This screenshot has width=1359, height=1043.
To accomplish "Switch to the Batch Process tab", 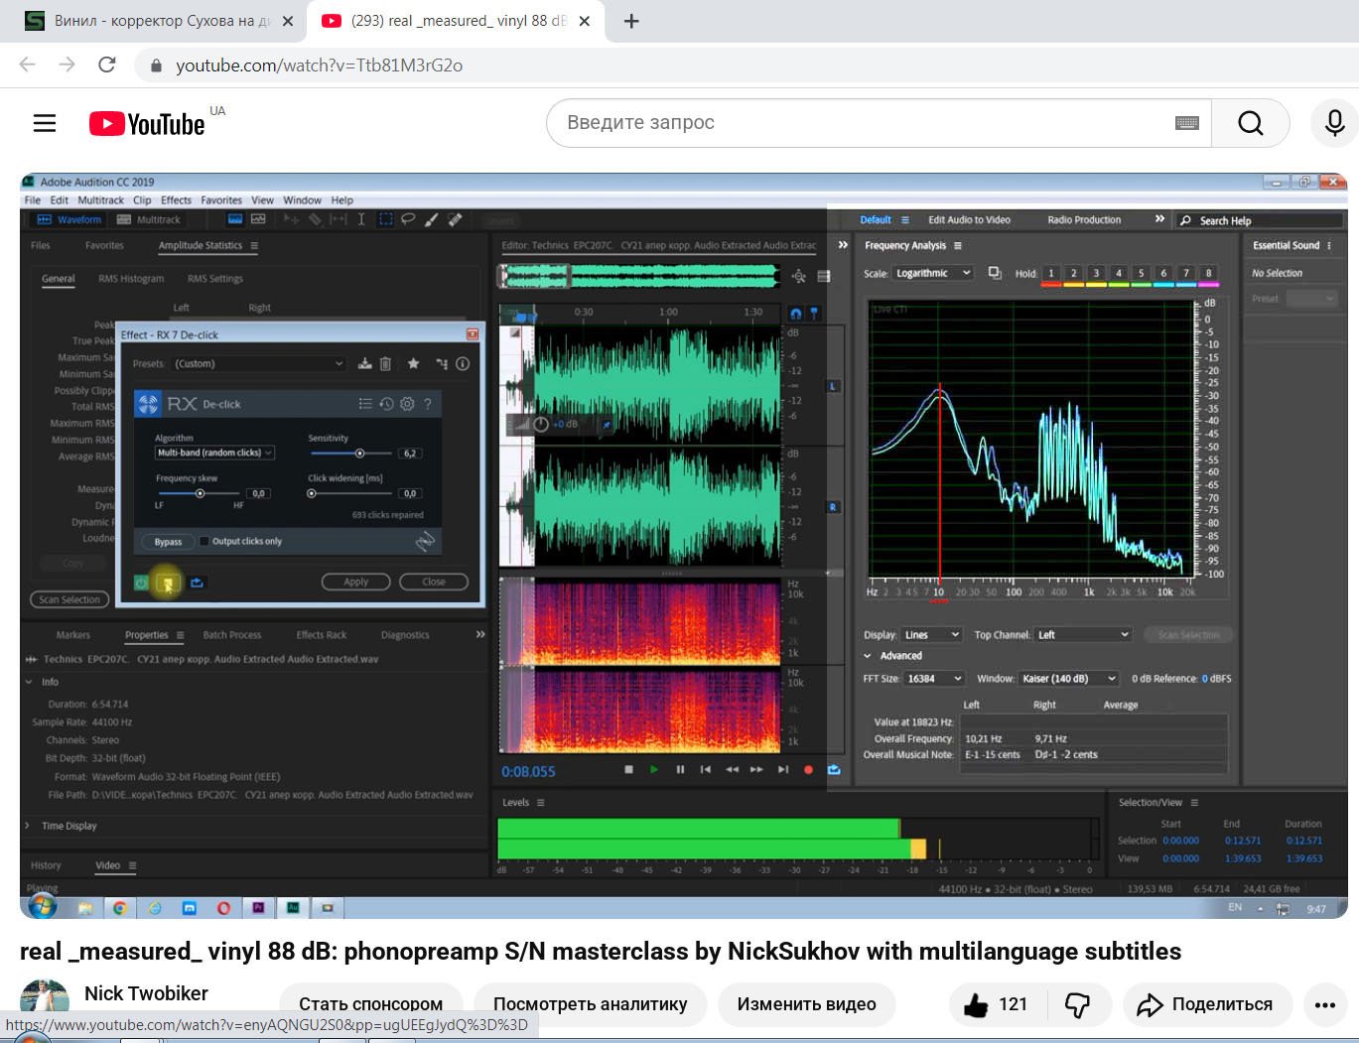I will coord(232,635).
